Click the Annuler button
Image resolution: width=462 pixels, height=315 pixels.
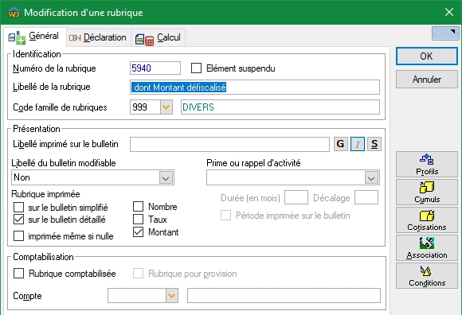(x=427, y=80)
